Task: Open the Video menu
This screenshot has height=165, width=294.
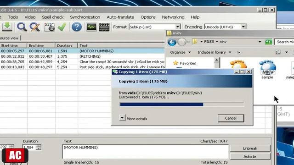Action: tap(30, 17)
